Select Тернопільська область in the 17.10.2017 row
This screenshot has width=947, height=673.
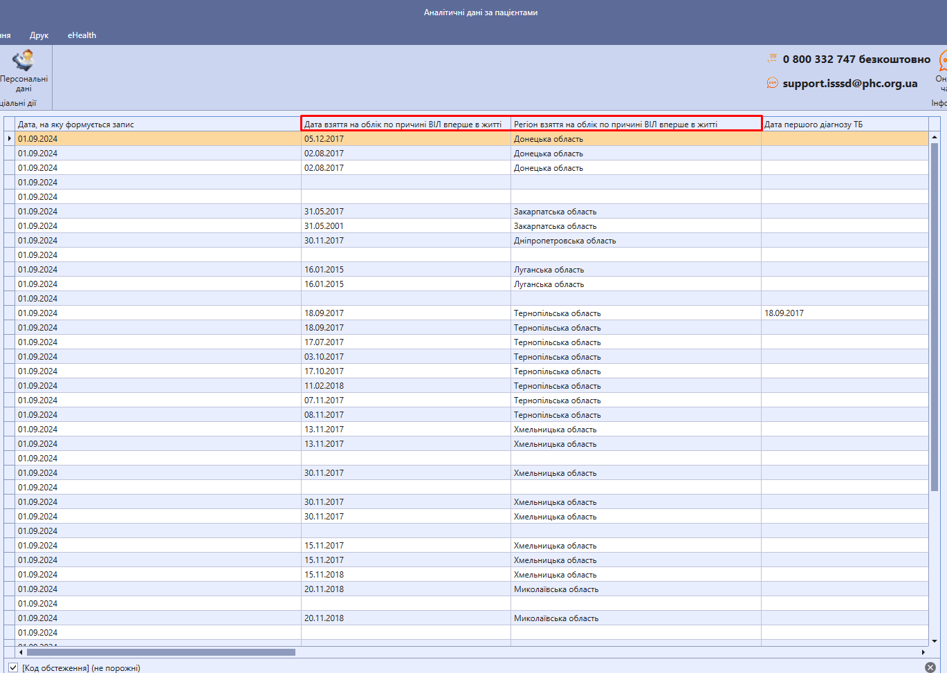pyautogui.click(x=636, y=371)
